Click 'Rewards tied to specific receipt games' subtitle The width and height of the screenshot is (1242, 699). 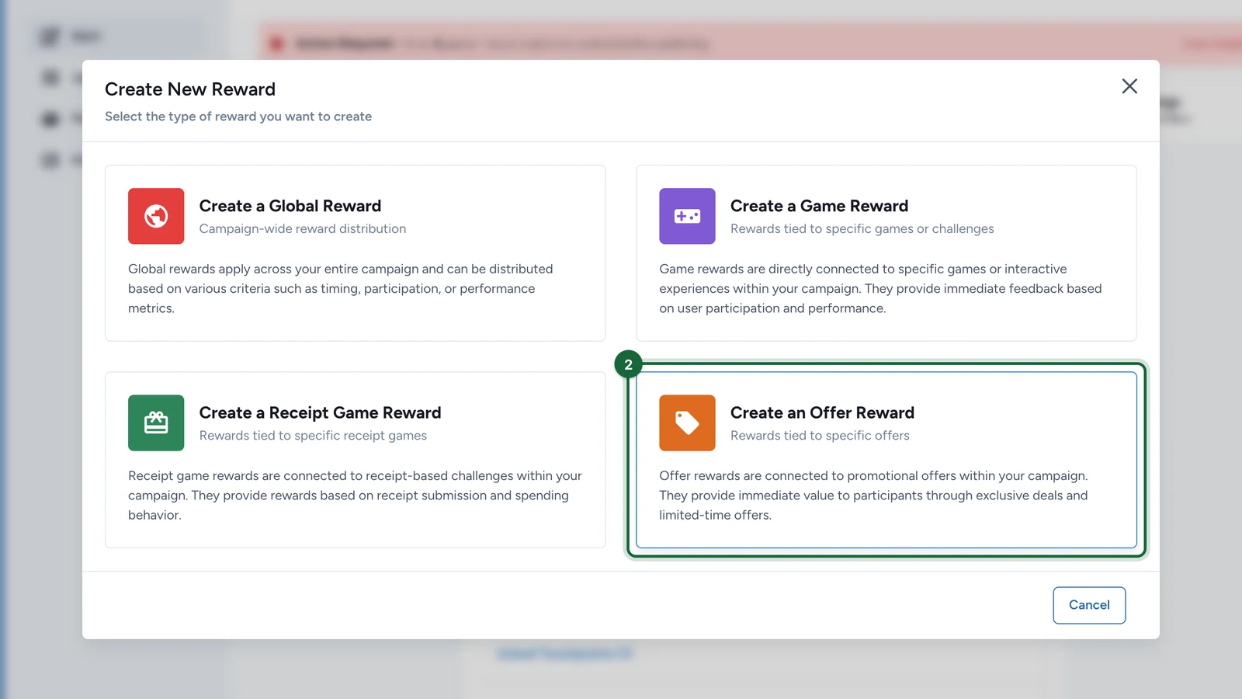313,436
